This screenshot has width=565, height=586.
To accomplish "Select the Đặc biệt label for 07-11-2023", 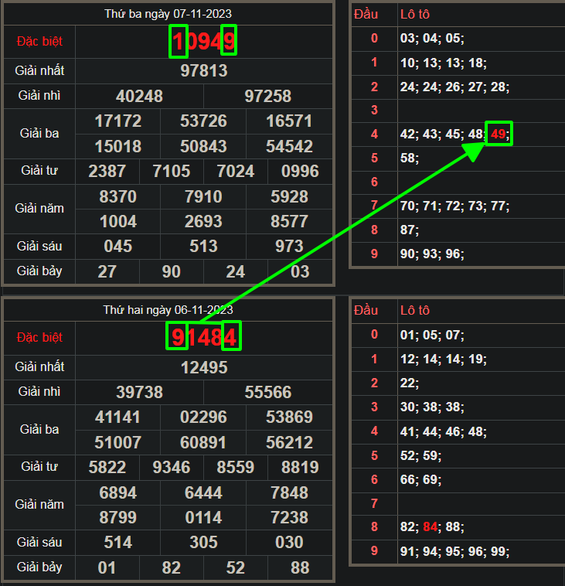I will [39, 42].
